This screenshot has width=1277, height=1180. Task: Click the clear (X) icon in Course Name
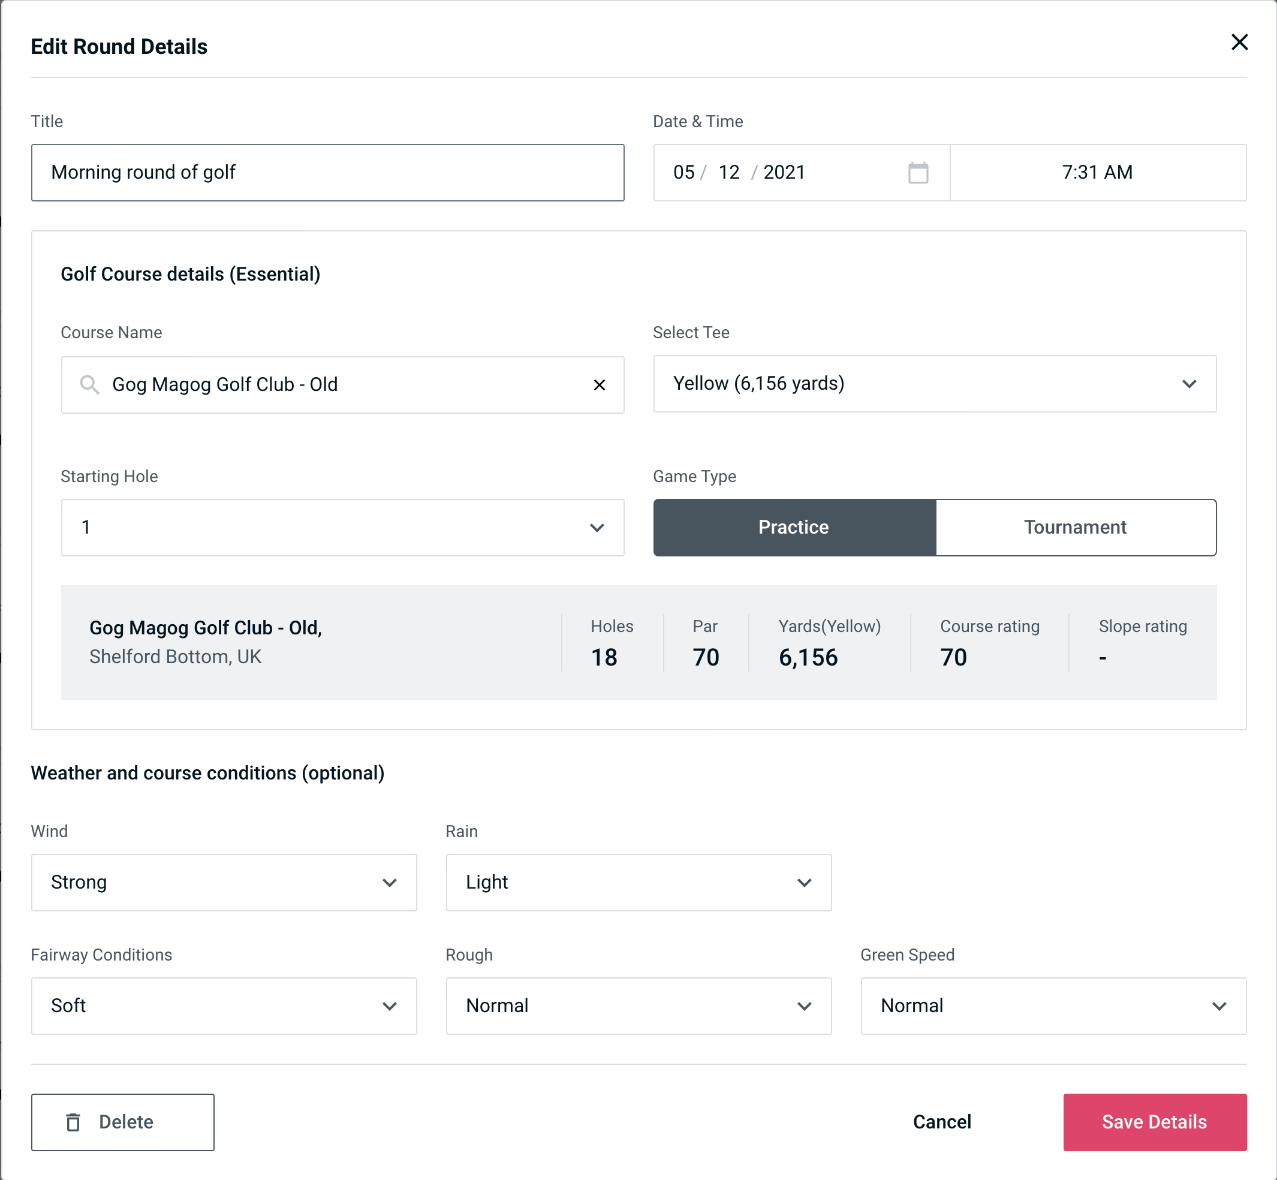pos(601,384)
